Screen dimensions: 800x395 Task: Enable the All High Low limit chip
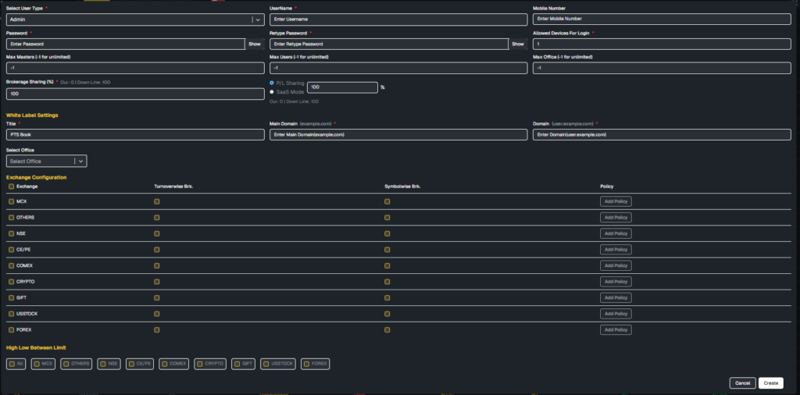tap(16, 364)
